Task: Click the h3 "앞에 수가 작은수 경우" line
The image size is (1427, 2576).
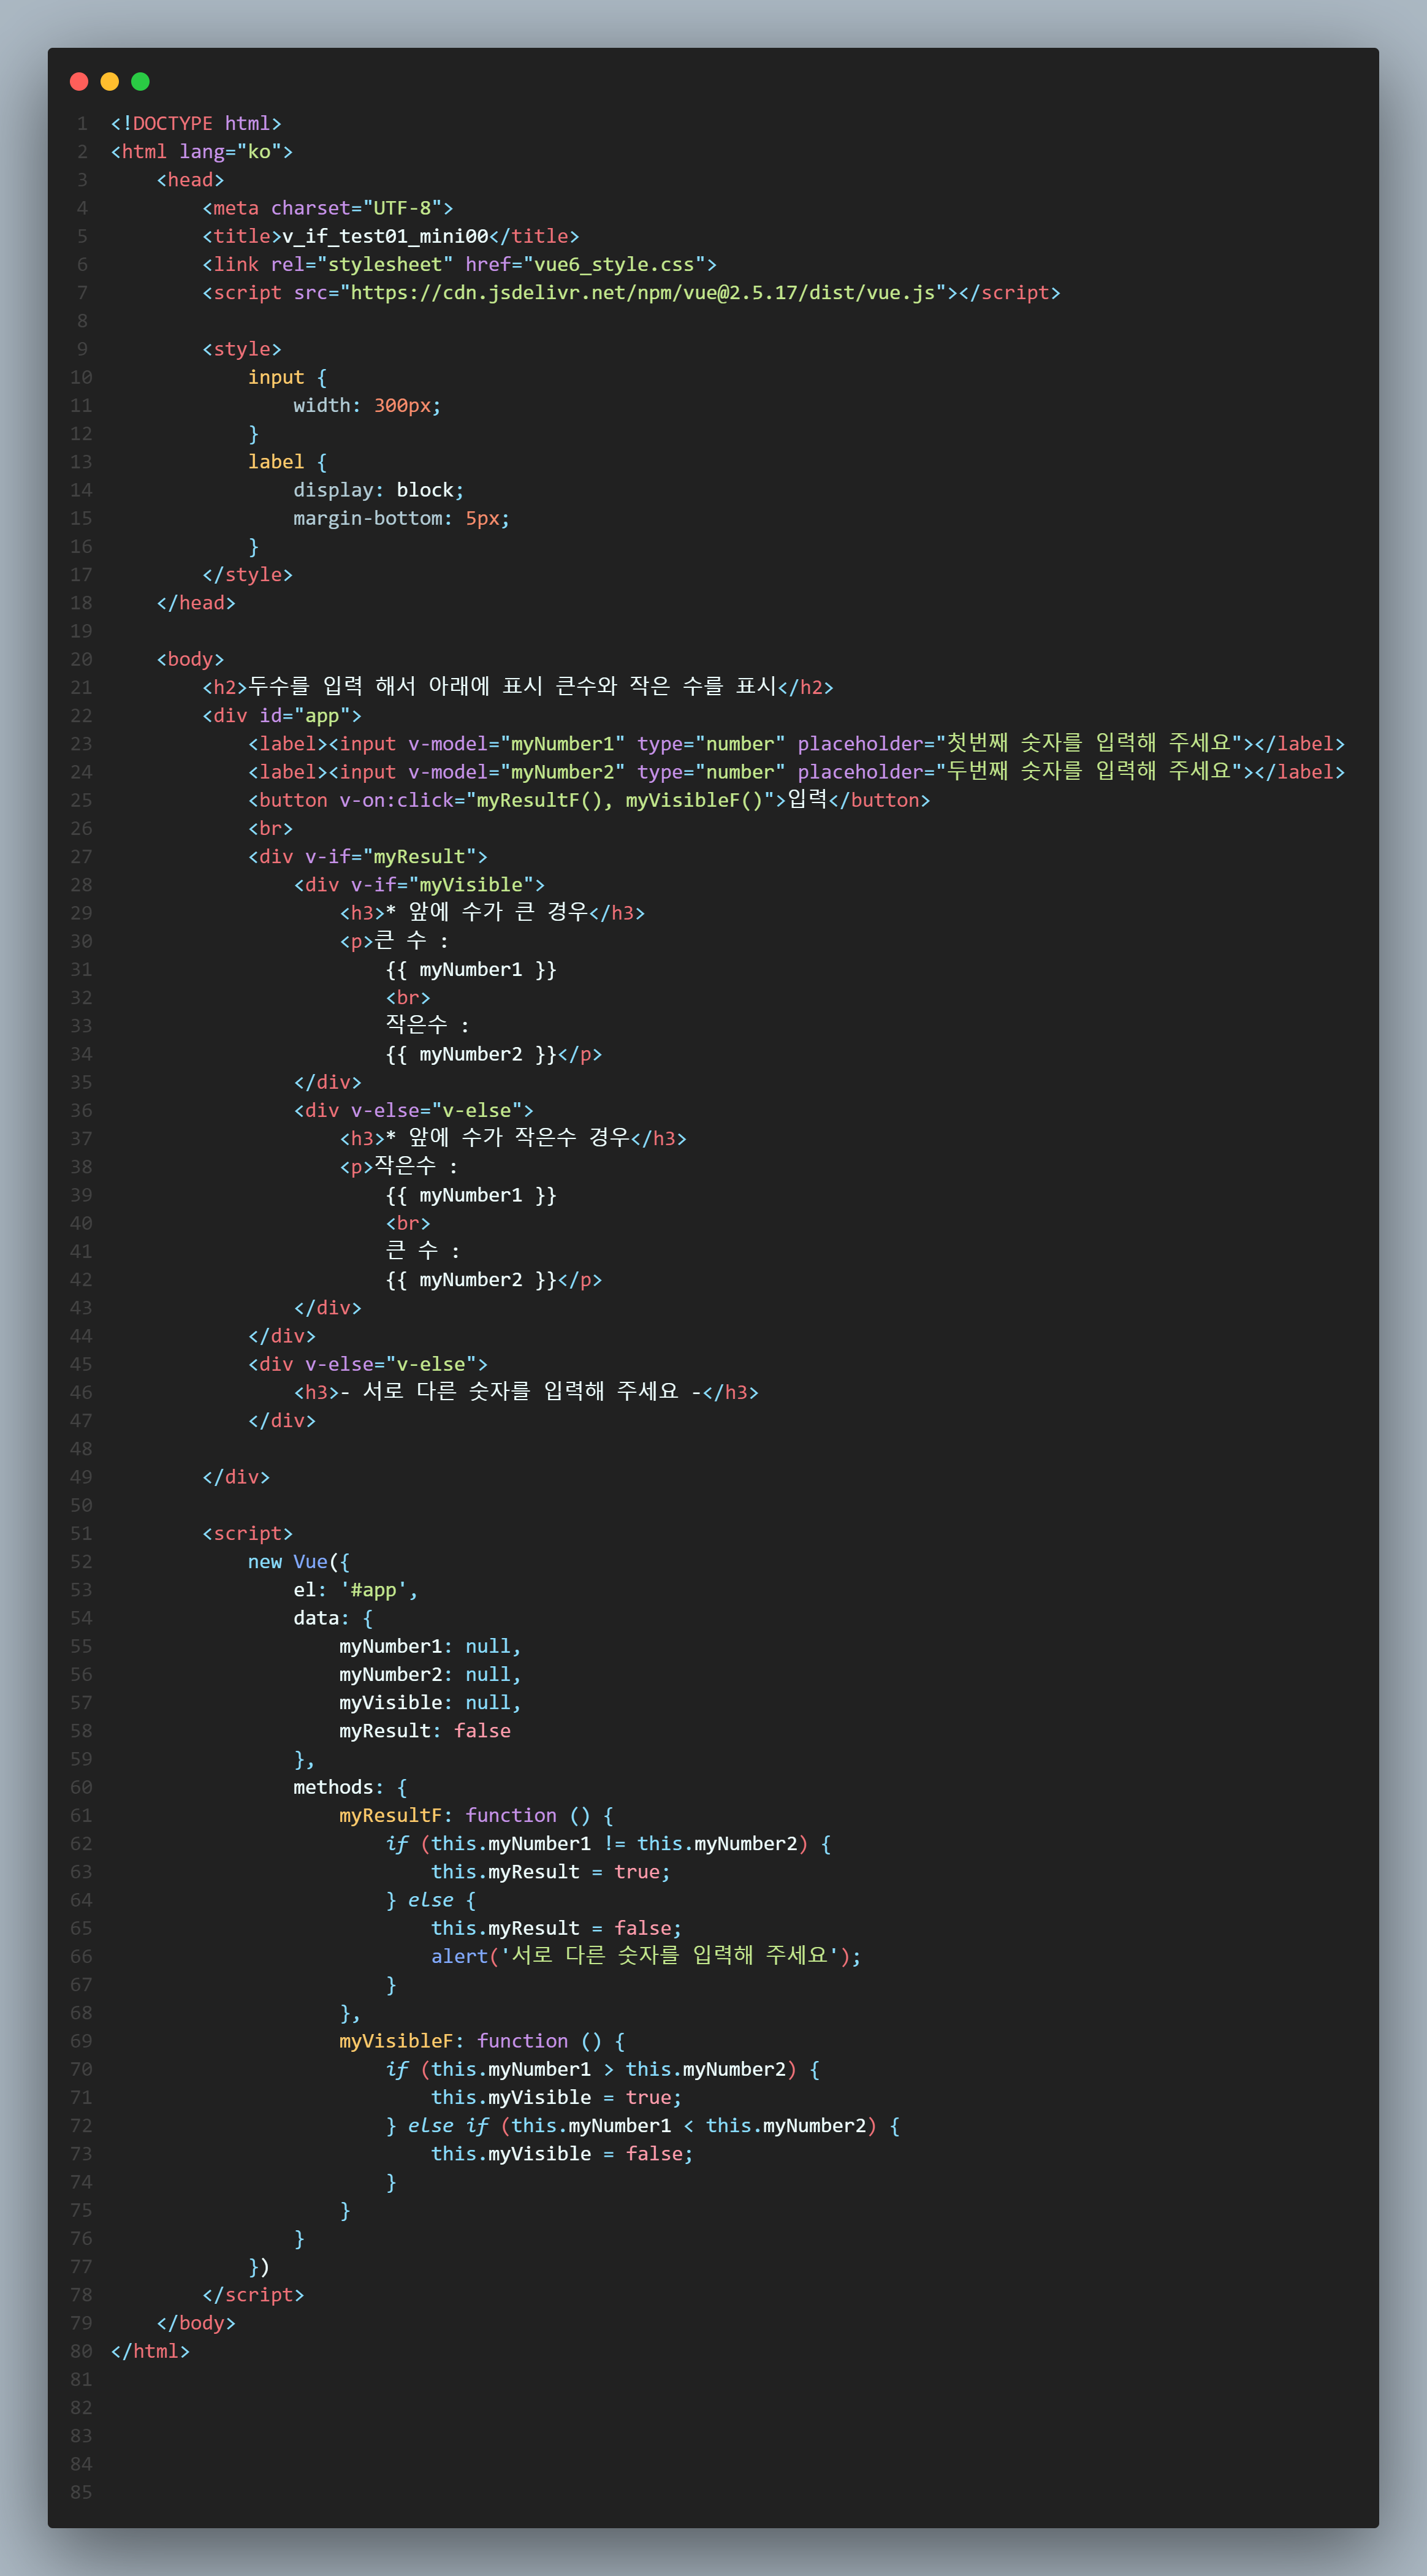Action: coord(513,1138)
